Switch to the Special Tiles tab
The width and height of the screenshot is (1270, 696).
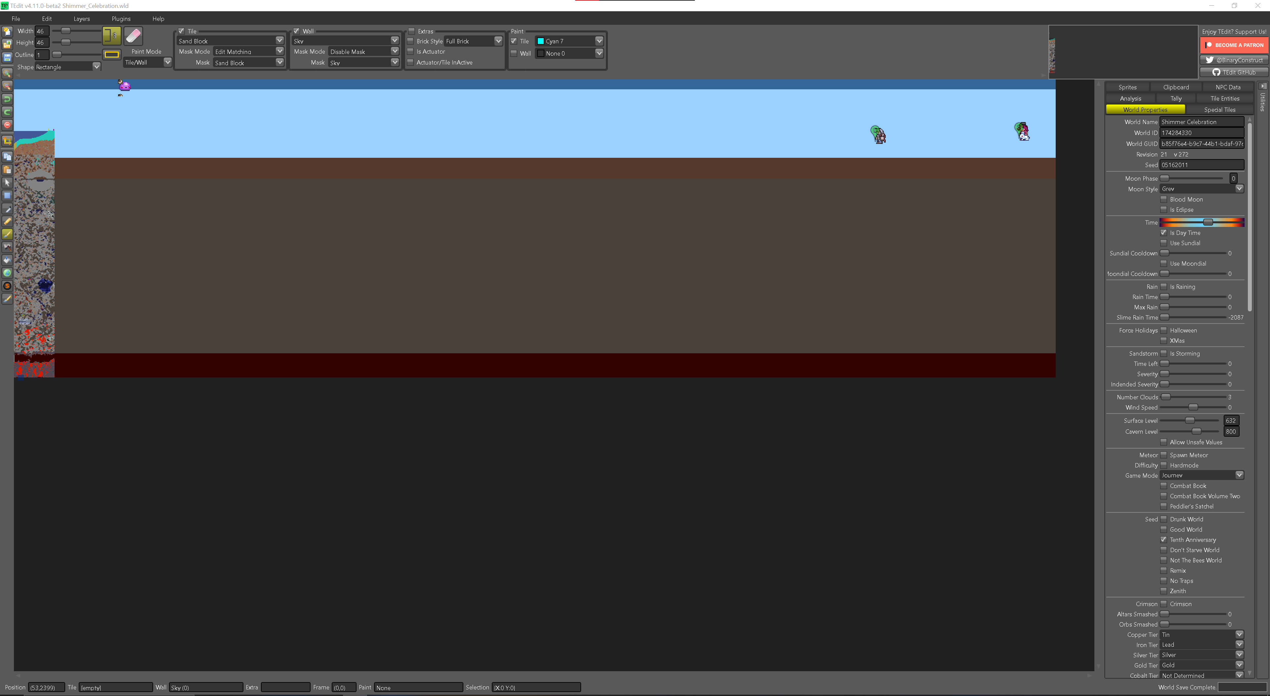pos(1220,110)
